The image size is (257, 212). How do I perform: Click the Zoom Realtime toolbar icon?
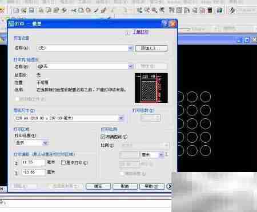[147, 10]
